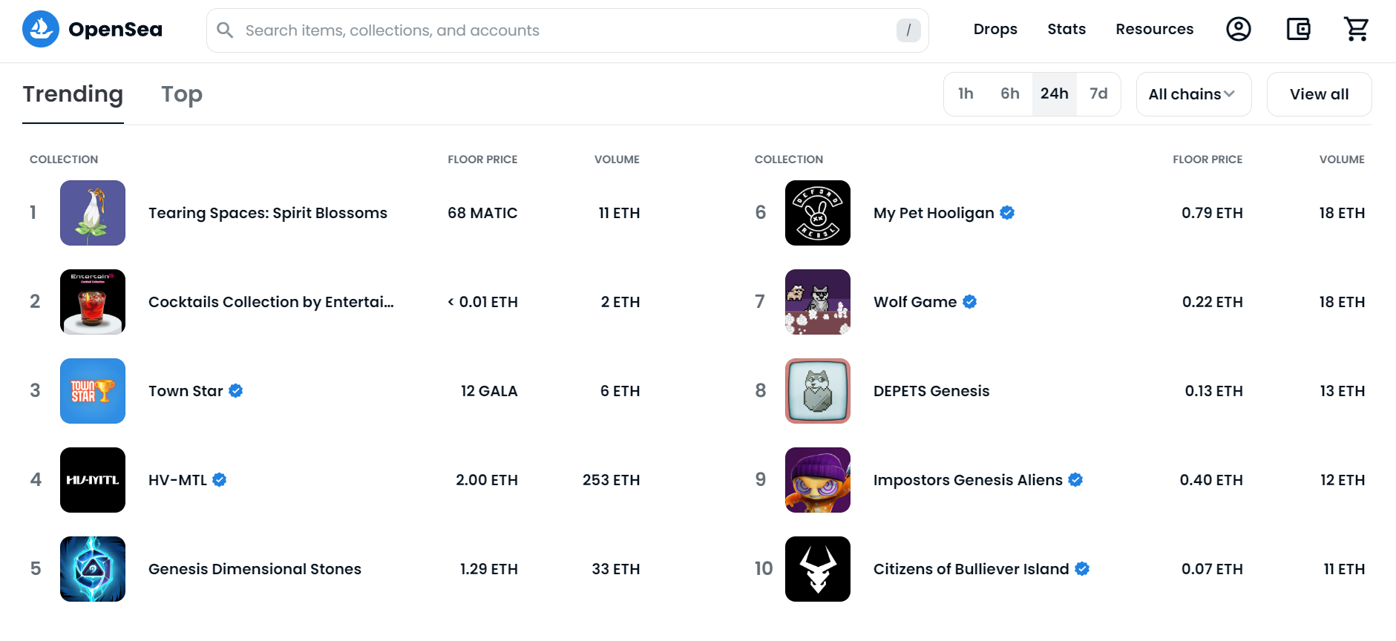Open the shopping cart
Viewport: 1396px width, 641px height.
[x=1357, y=29]
